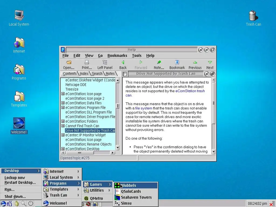Open the Local System desktop icon
The width and height of the screenshot is (276, 207).
coord(19,15)
